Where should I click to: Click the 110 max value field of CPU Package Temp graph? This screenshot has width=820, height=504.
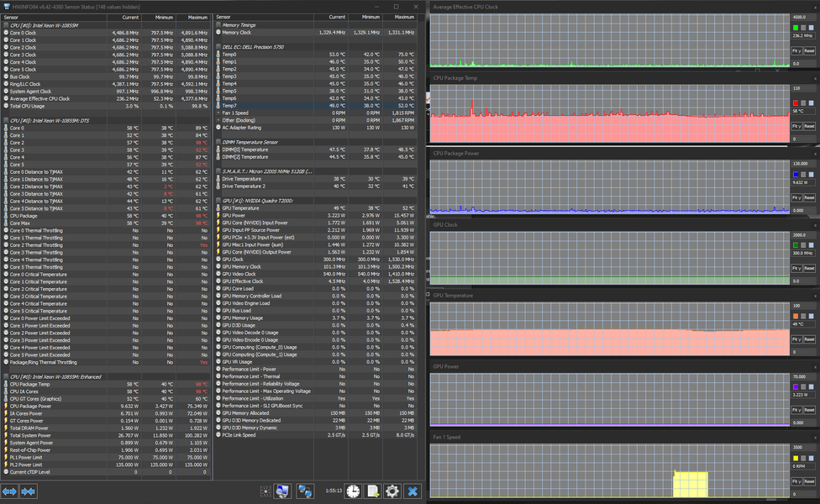[x=803, y=88]
